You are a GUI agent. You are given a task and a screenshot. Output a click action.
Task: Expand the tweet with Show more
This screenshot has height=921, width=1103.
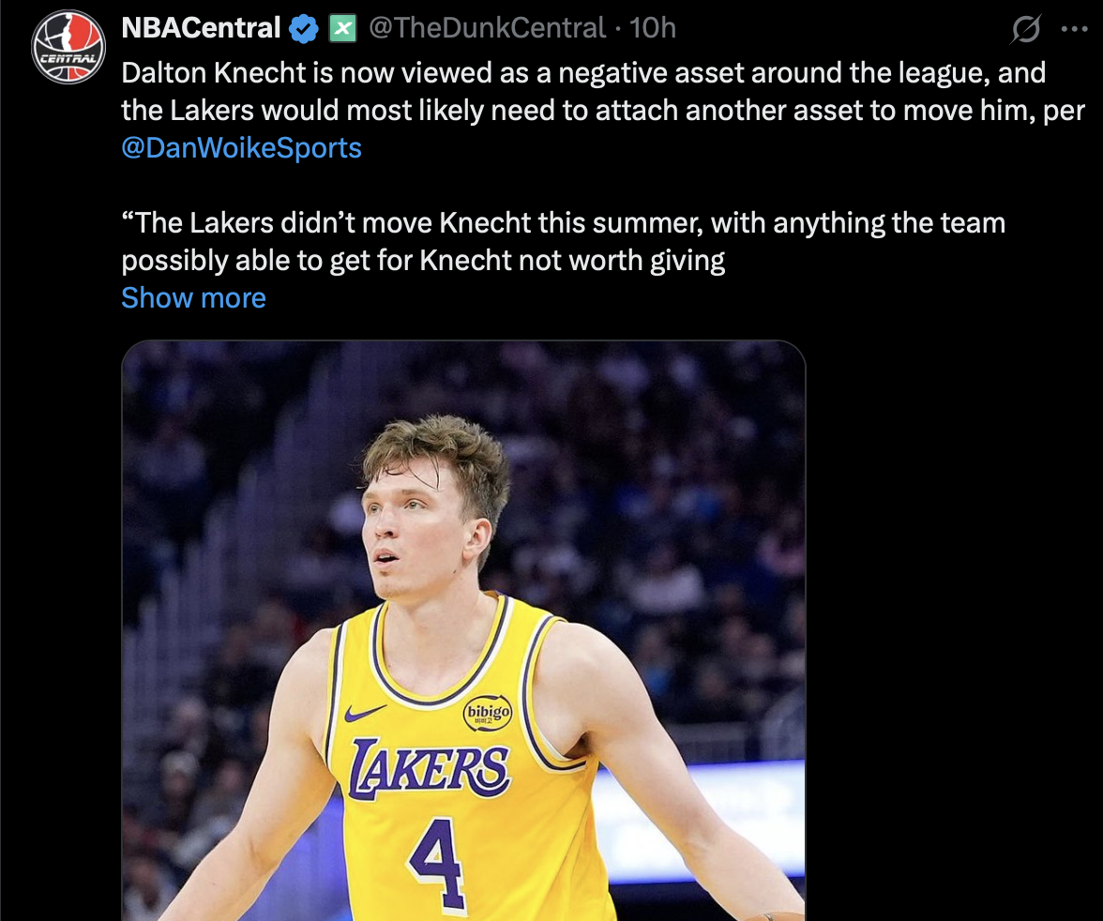click(193, 298)
